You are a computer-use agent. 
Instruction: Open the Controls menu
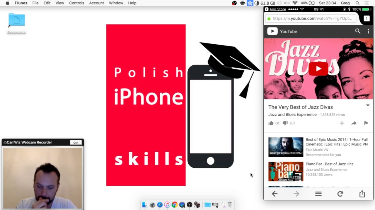pos(77,3)
